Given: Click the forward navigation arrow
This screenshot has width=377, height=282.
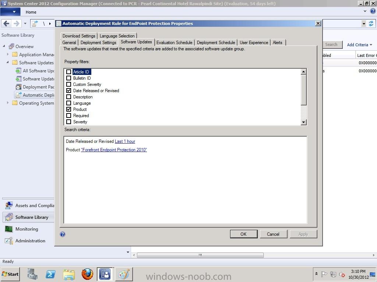Looking at the screenshot, I should [16, 23].
